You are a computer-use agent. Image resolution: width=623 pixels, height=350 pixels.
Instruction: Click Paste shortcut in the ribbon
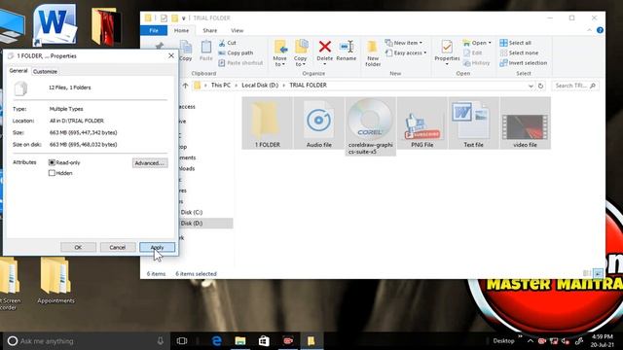tap(240, 62)
